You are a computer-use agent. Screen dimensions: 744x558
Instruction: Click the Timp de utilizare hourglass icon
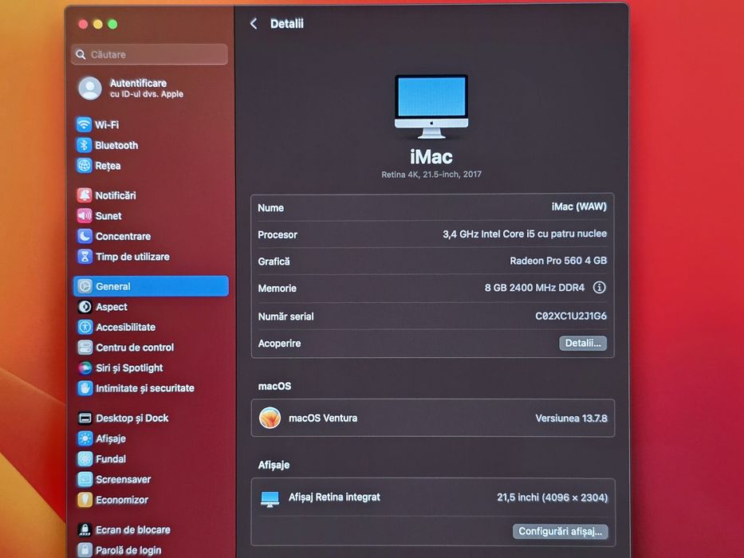85,256
